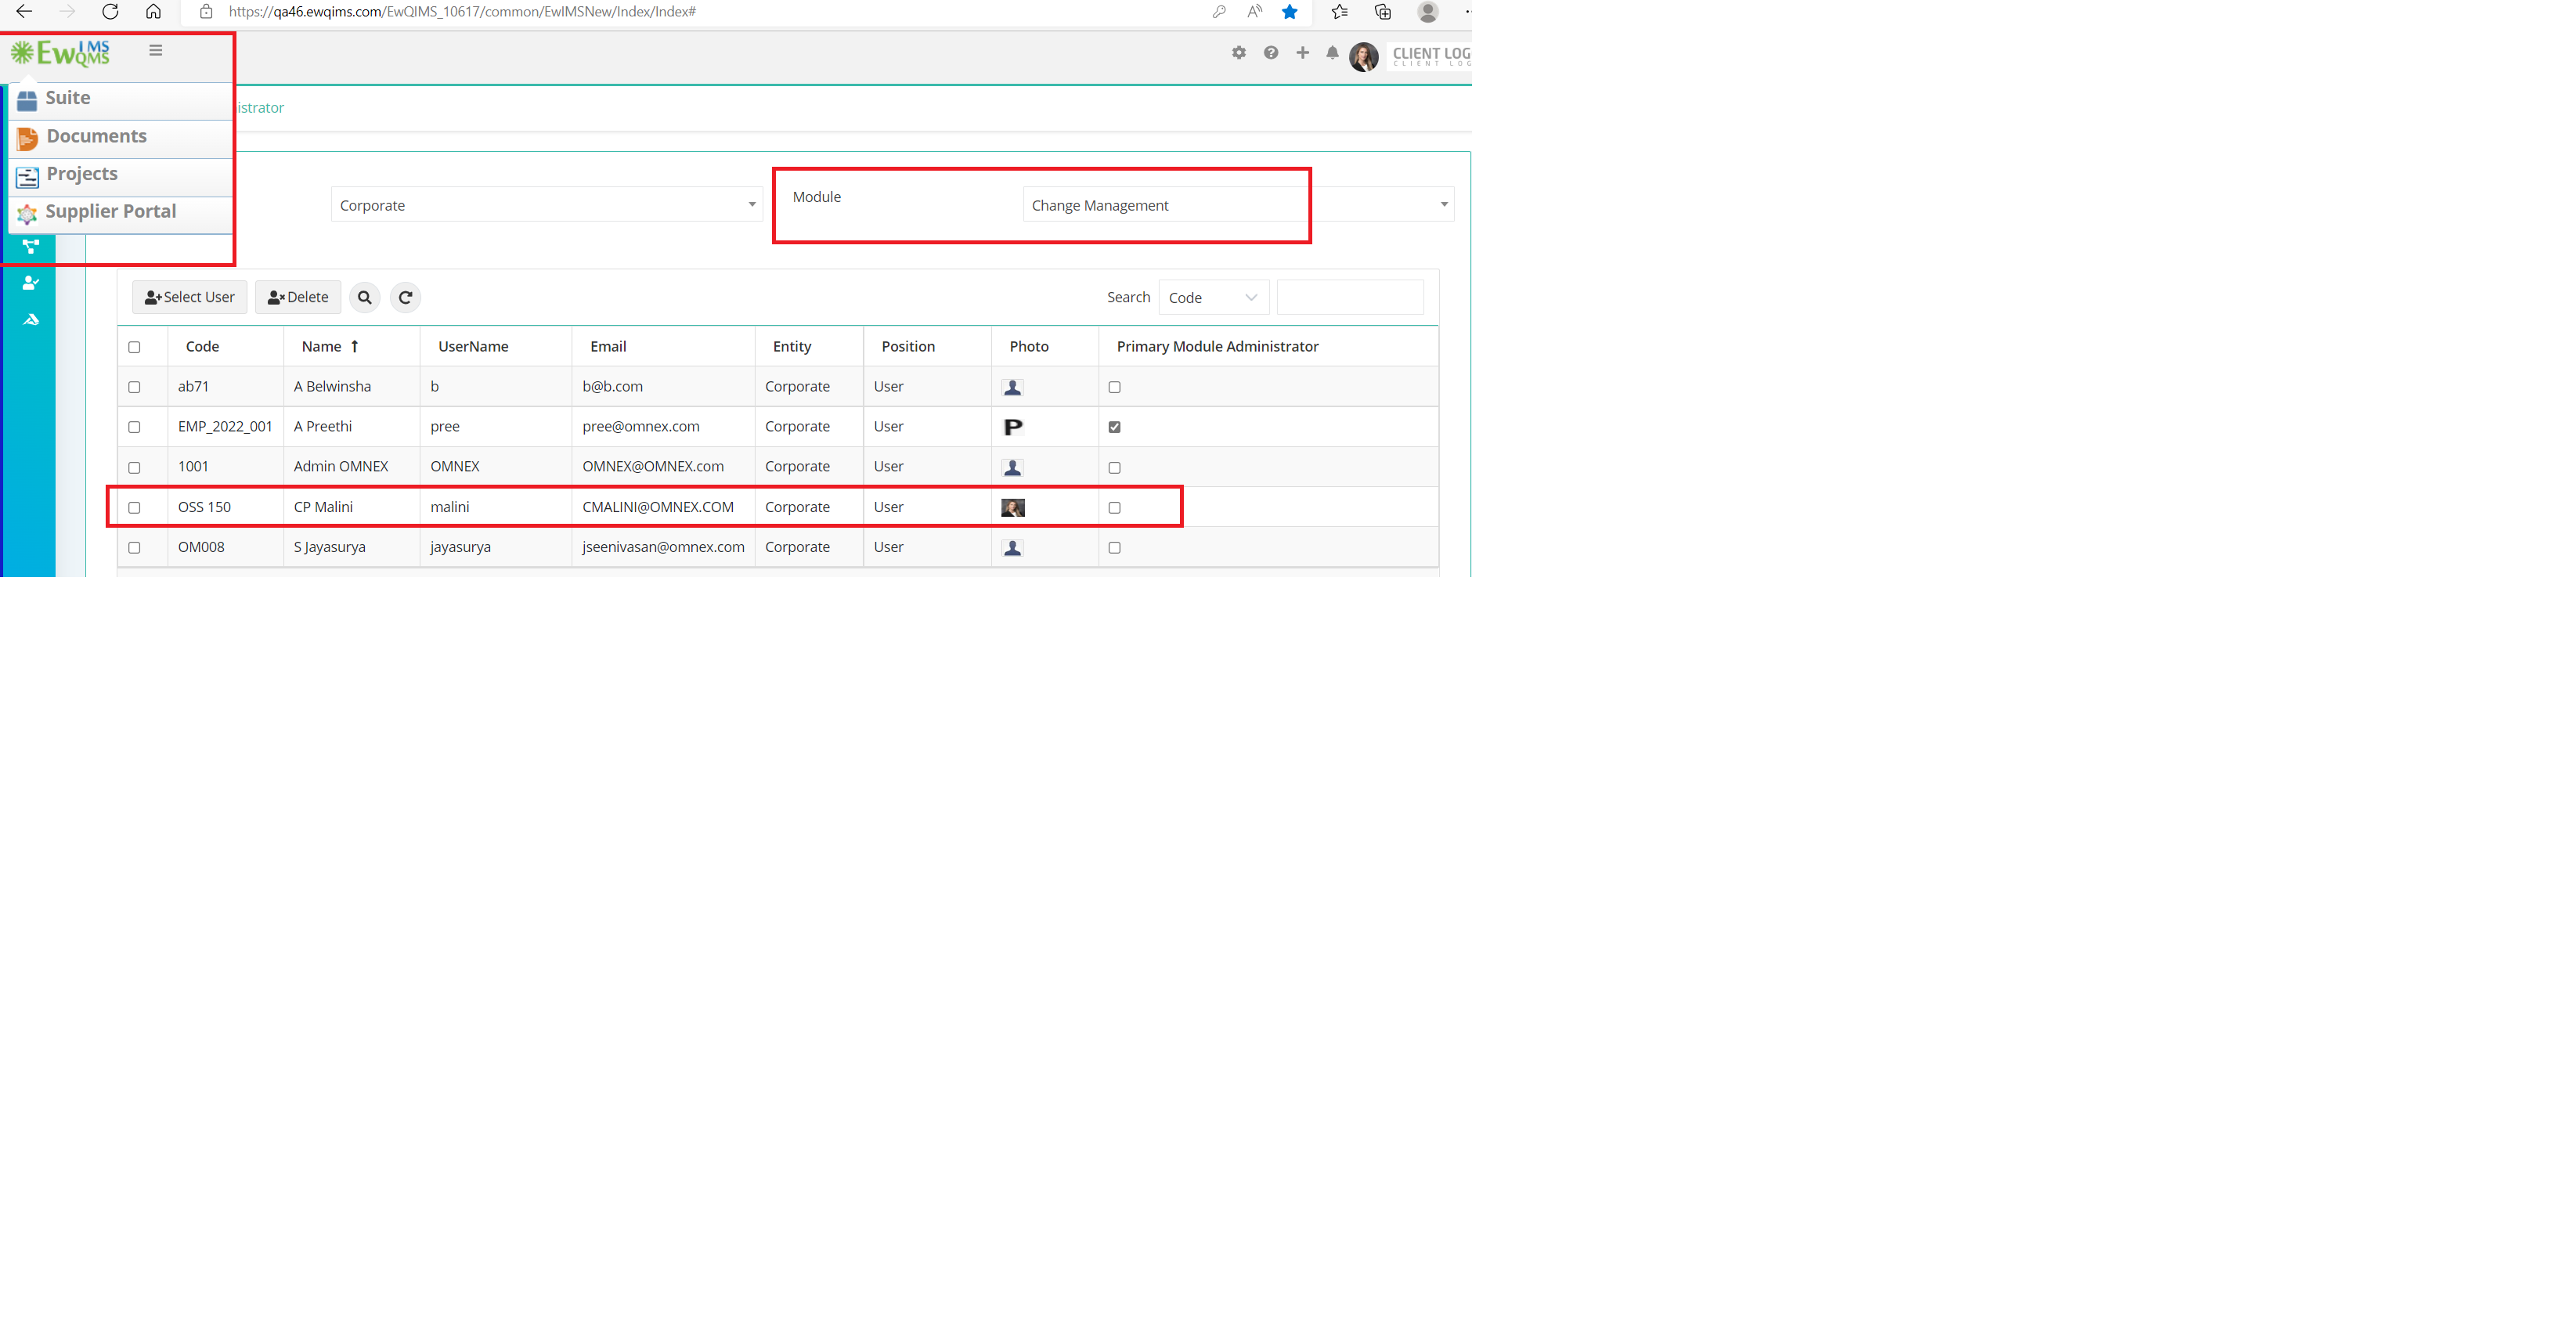Click A Preethi's photo icon
This screenshot has height=1317, width=2576.
(x=1013, y=427)
